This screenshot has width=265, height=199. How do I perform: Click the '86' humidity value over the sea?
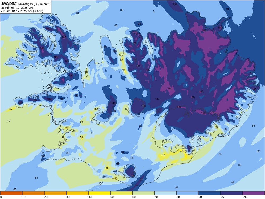tap(116, 25)
